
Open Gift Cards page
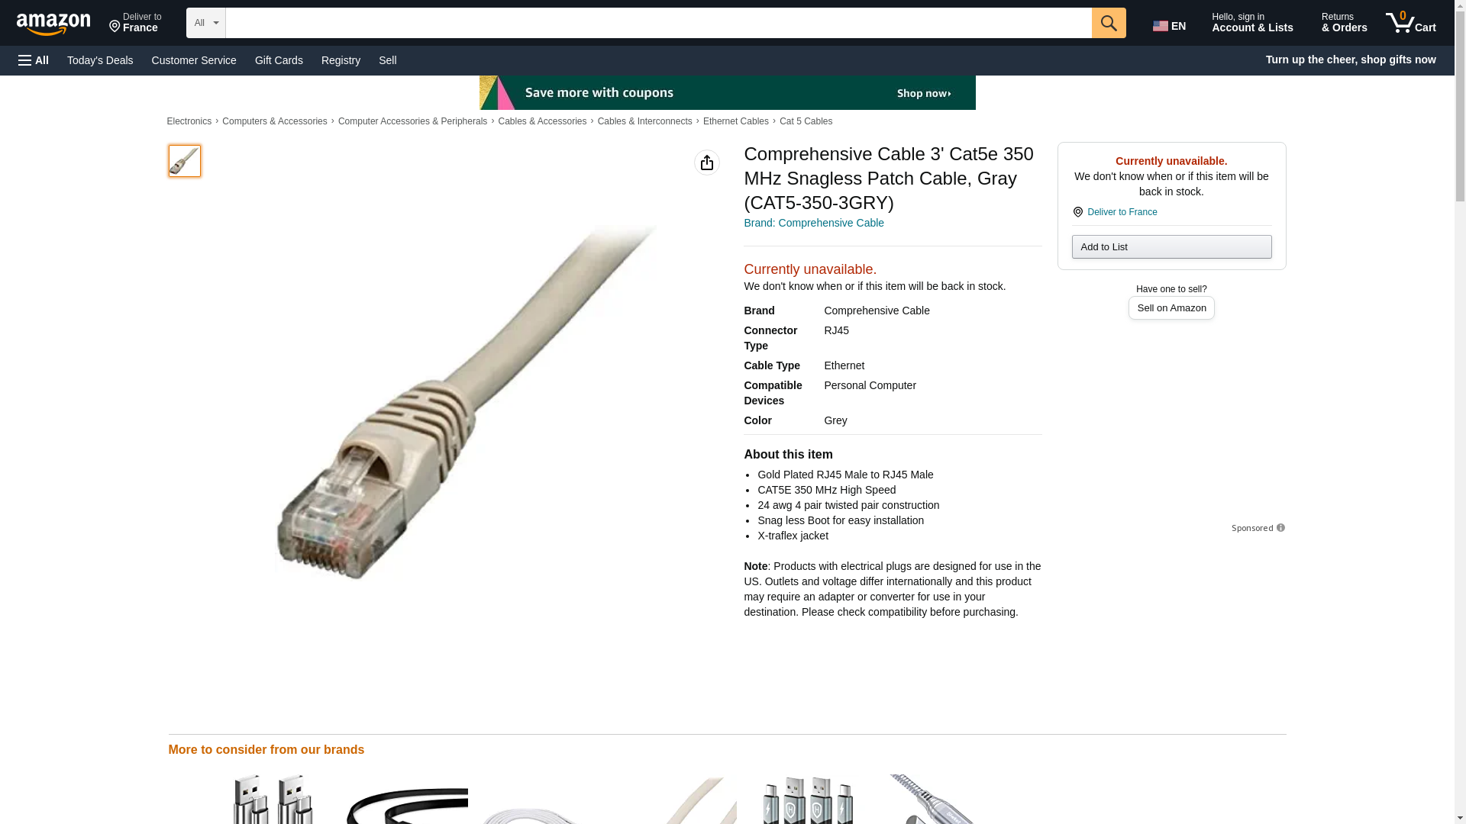click(279, 60)
